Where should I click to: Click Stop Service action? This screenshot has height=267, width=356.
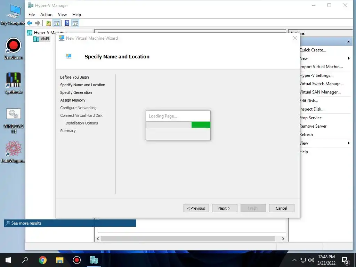tap(310, 118)
